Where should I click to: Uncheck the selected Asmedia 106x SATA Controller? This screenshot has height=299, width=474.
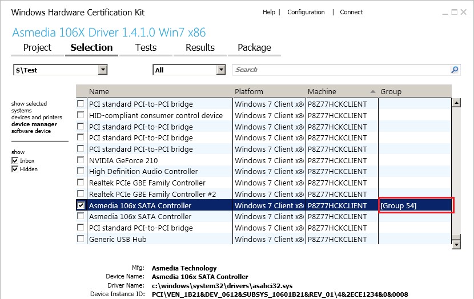(81, 205)
